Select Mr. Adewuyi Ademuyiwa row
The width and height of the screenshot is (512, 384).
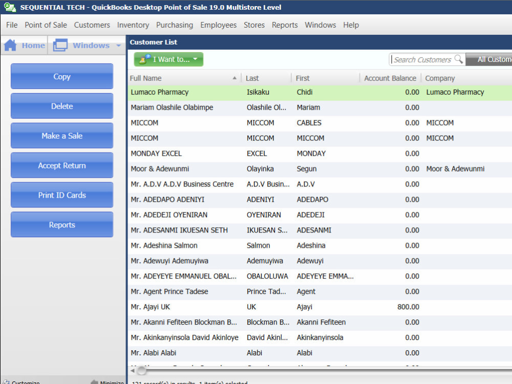[x=320, y=261]
